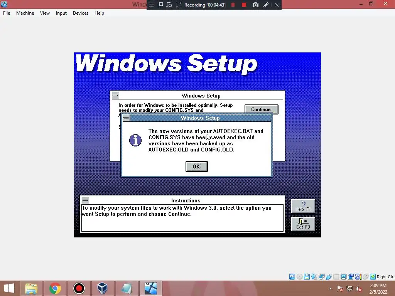Click the CPU virtualization status icon
This screenshot has width=395, height=296.
358,277
